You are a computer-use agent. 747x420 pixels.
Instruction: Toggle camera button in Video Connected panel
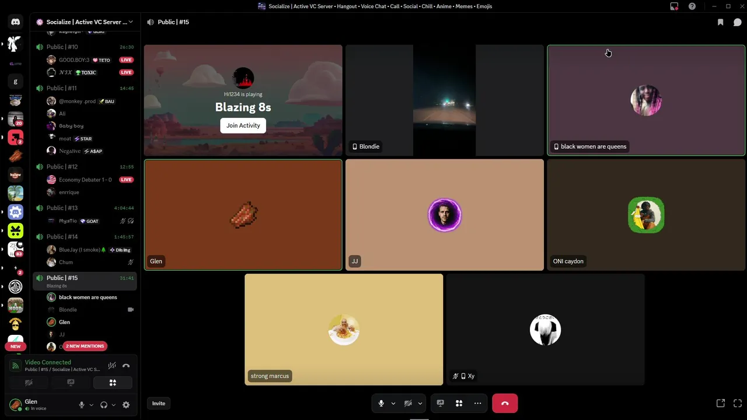pos(29,383)
